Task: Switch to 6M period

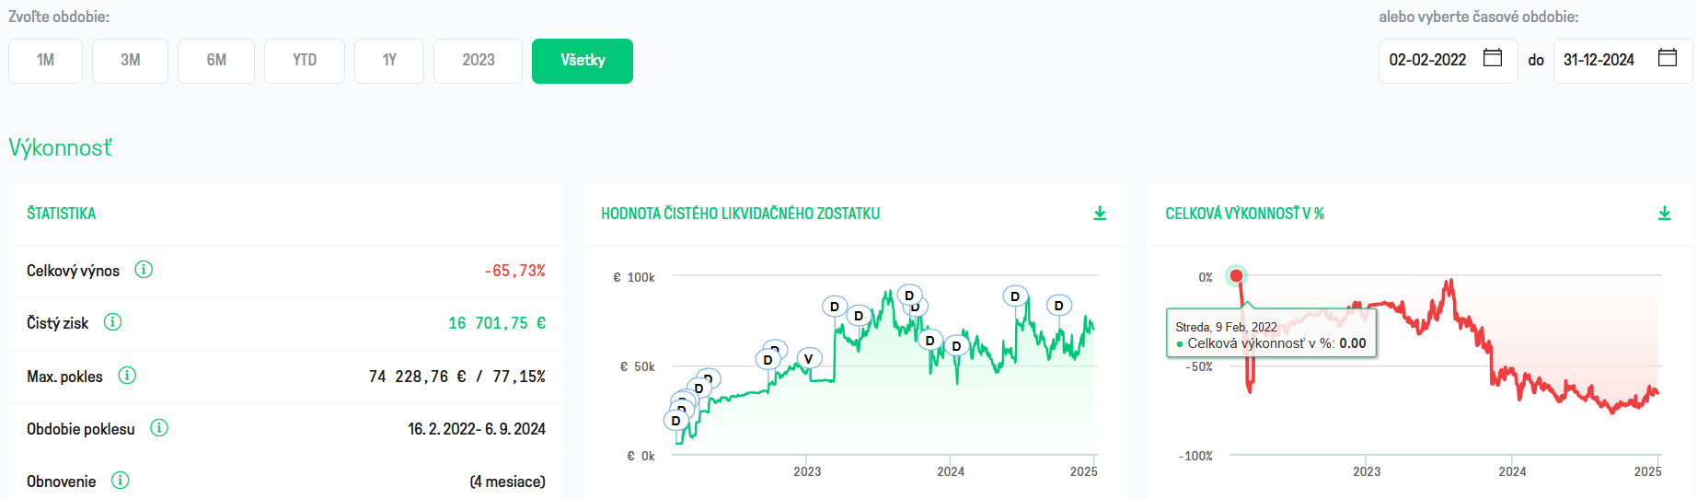Action: click(x=216, y=61)
